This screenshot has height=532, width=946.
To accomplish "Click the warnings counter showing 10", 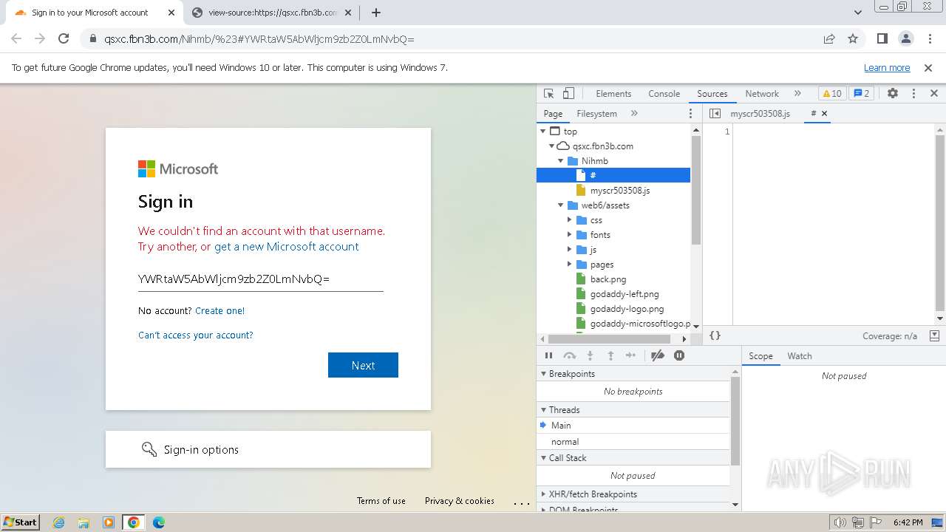I will pyautogui.click(x=832, y=94).
